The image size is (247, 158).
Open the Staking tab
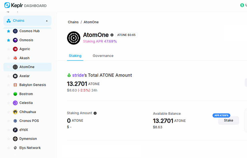(75, 56)
